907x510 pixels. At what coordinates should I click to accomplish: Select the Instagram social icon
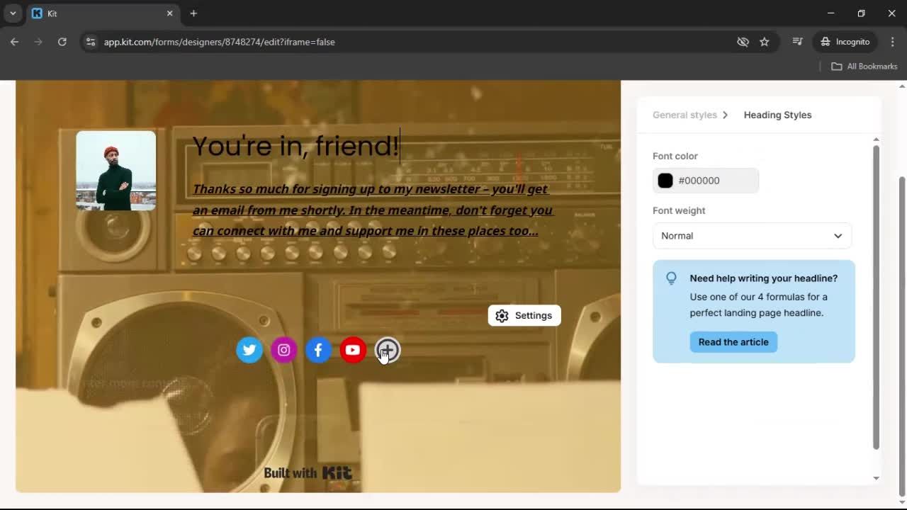pos(283,349)
